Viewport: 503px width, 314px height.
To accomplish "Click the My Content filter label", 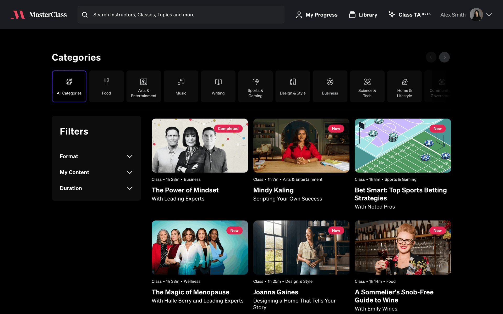I will coord(74,172).
